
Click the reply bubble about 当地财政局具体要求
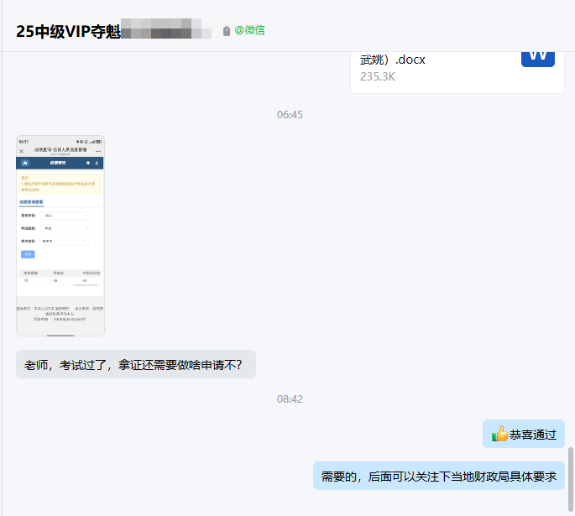(439, 476)
